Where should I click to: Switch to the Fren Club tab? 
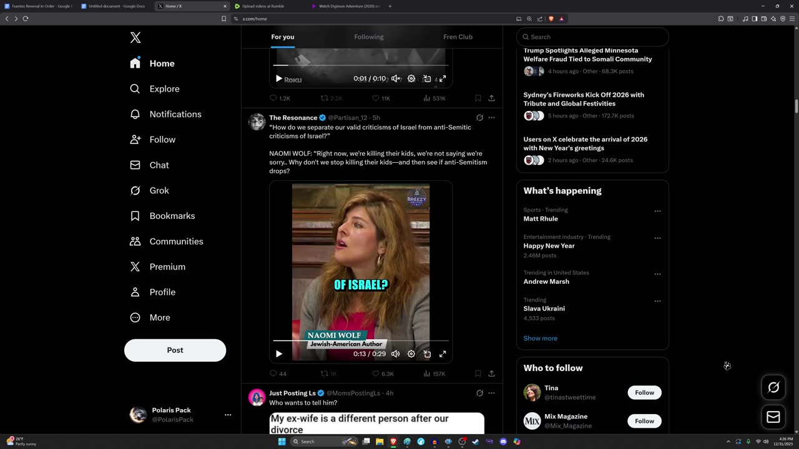(458, 37)
